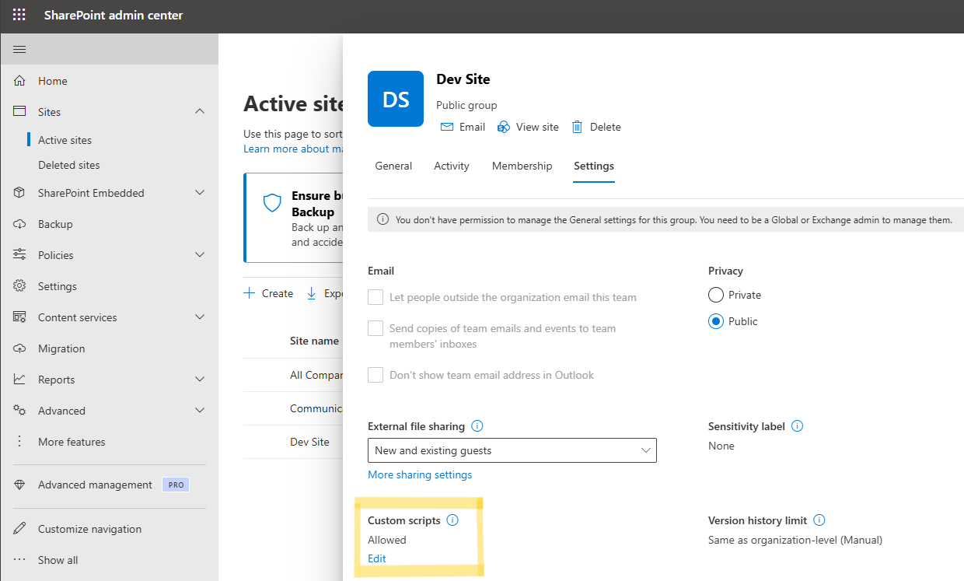
Task: Click the SharePoint Embedded cube icon
Action: [x=20, y=193]
